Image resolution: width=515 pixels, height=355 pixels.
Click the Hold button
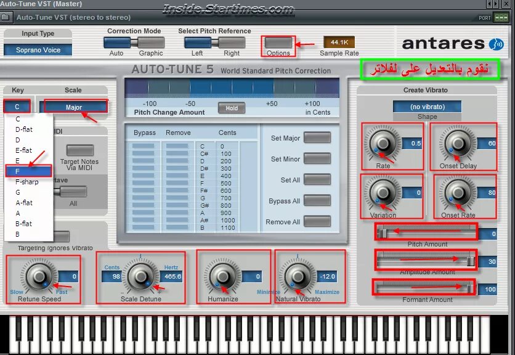coord(232,108)
